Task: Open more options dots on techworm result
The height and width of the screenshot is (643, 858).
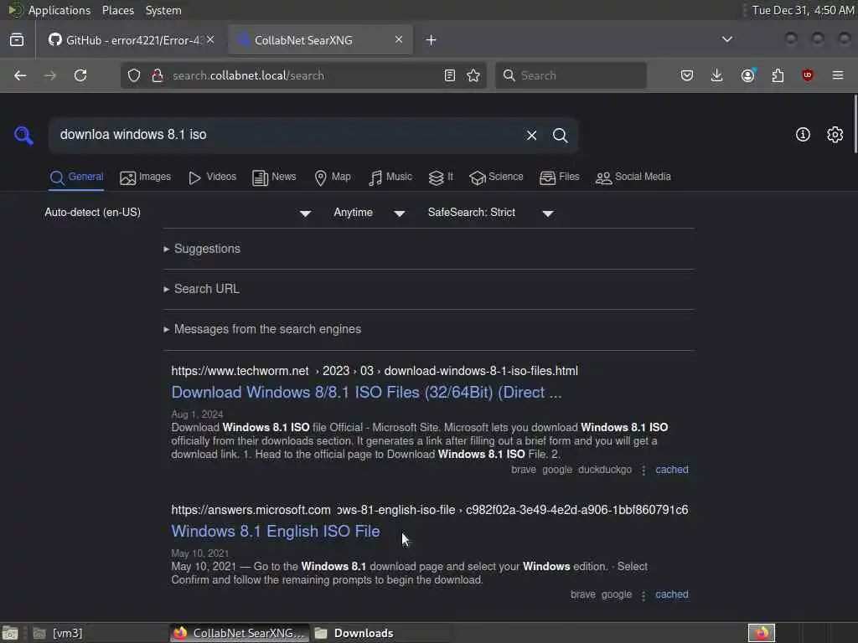Action: tap(643, 471)
